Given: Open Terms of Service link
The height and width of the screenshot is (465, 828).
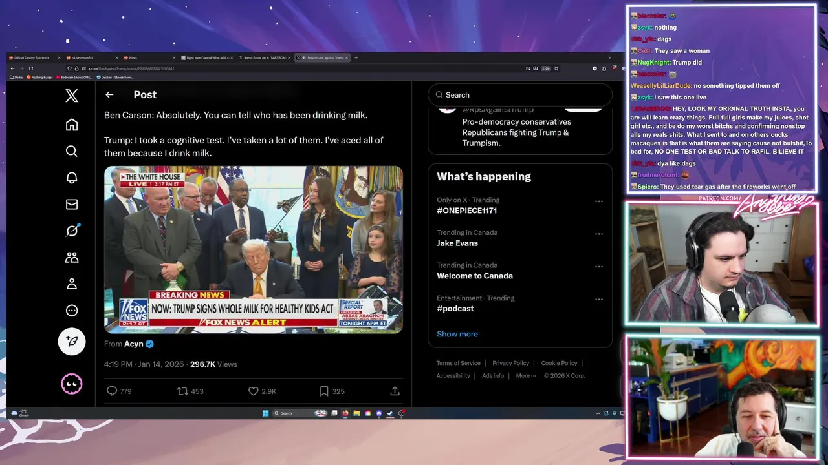Looking at the screenshot, I should click(459, 363).
